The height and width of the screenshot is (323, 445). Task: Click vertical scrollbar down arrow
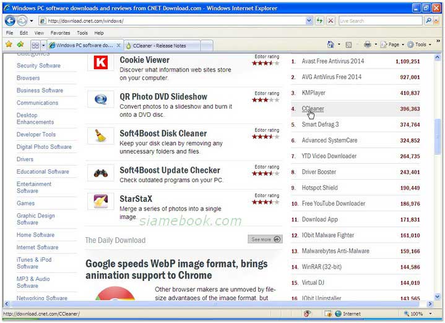point(438,296)
